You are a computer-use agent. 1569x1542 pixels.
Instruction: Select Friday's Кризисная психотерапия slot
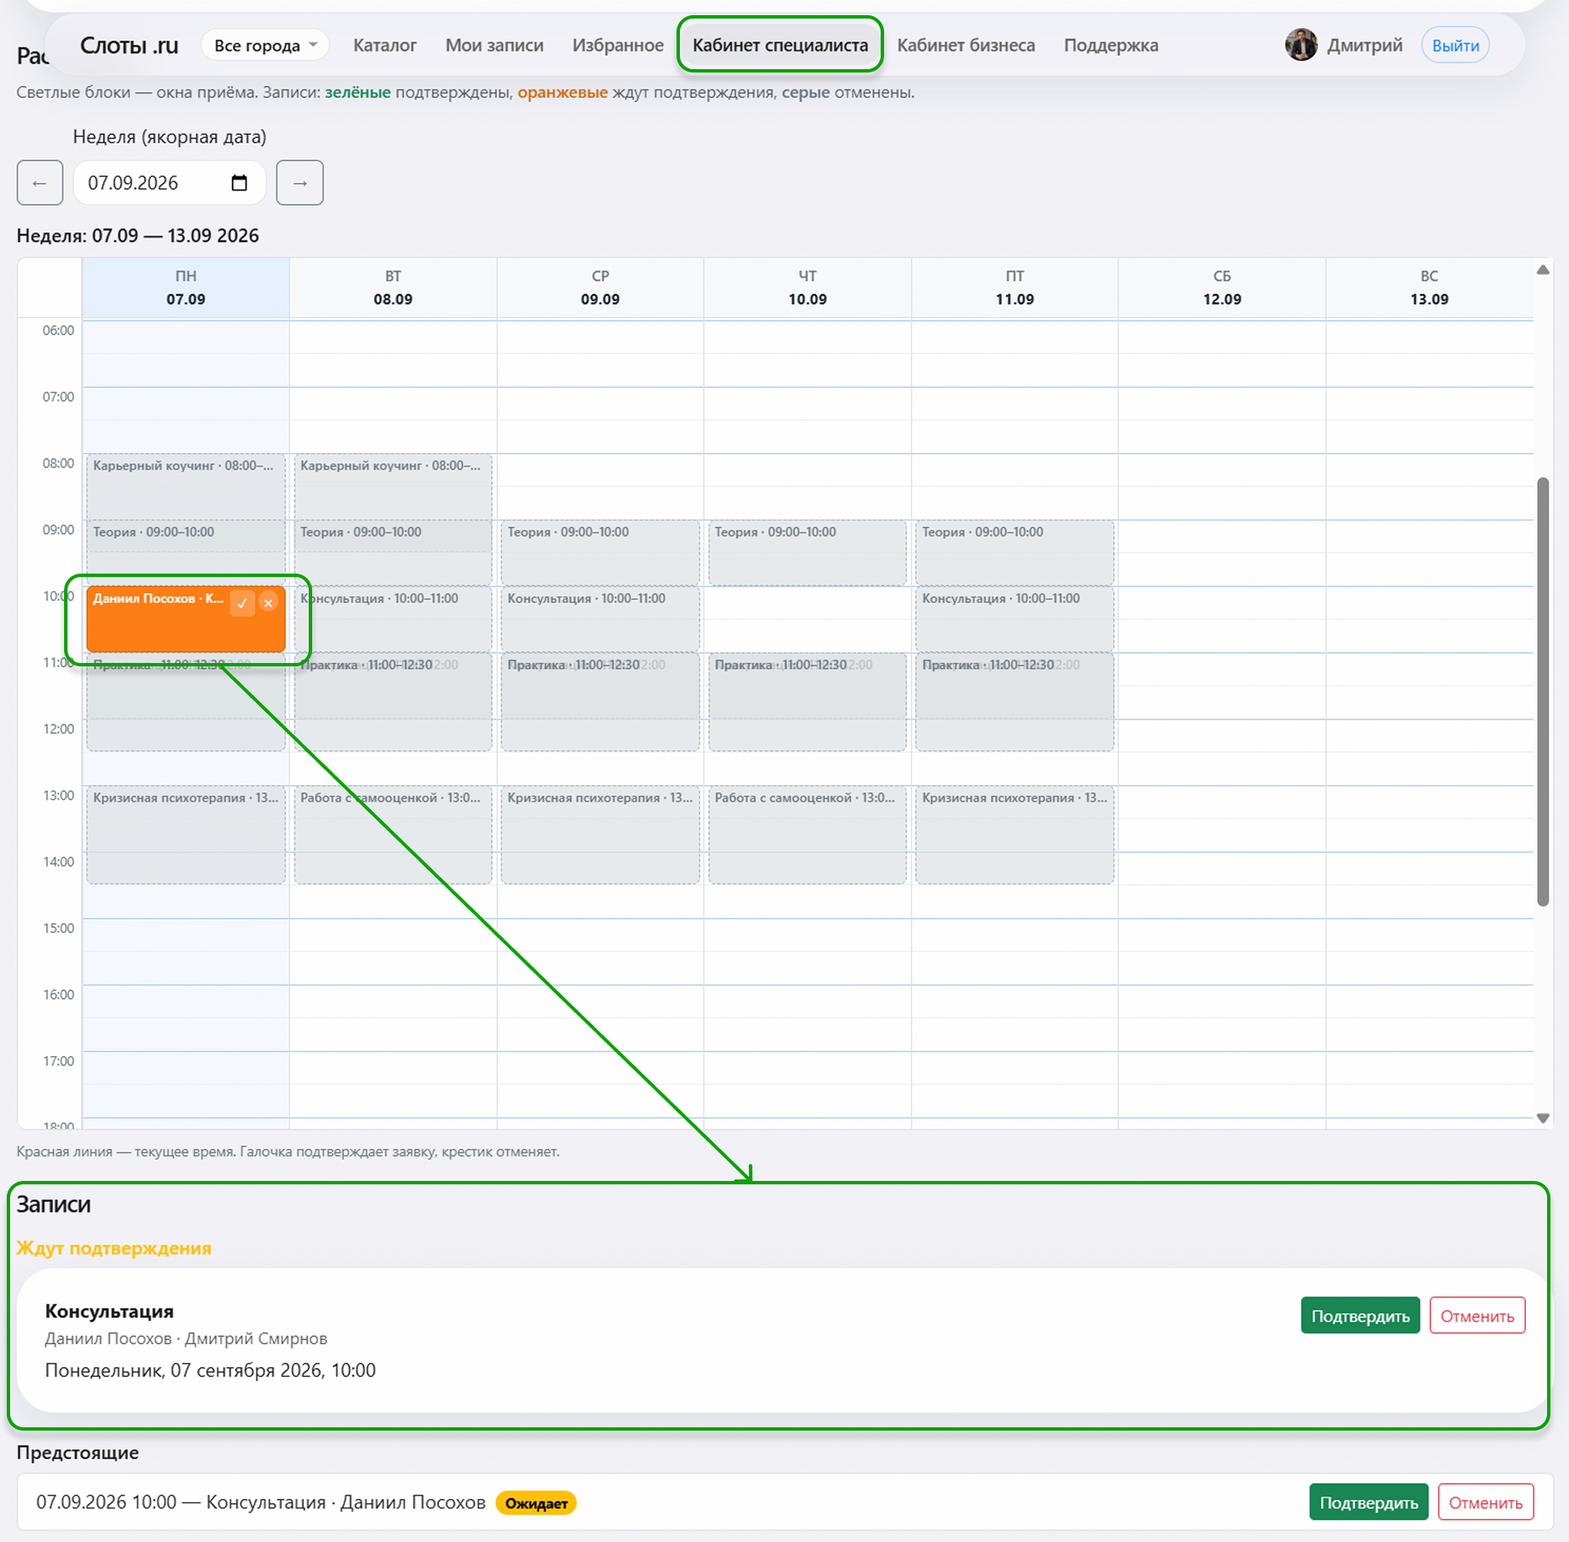1015,835
